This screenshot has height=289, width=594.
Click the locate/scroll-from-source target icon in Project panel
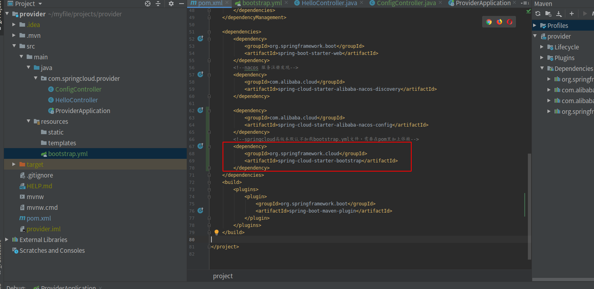click(148, 4)
